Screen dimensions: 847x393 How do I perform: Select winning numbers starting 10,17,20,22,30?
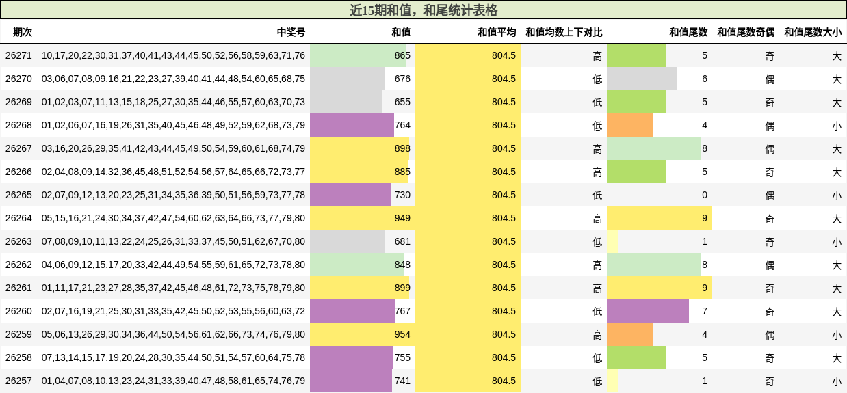pos(173,55)
